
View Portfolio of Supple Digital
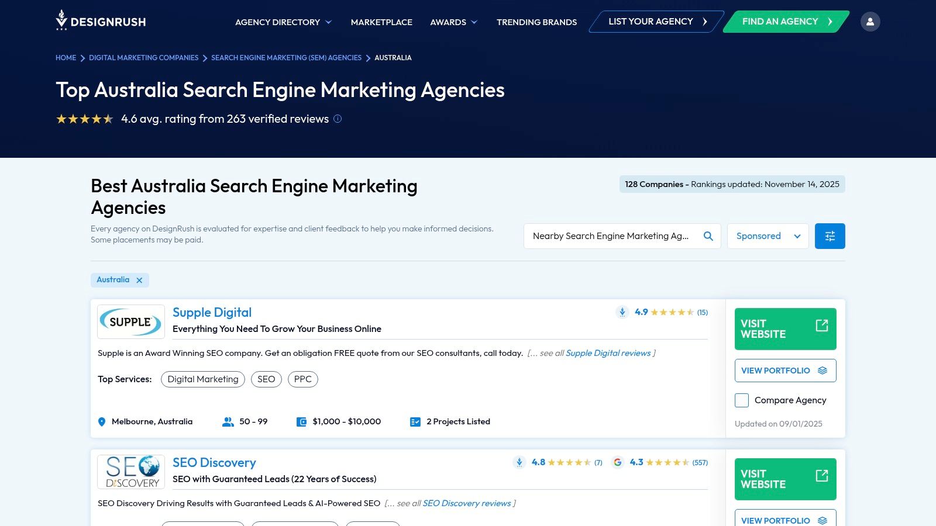[786, 371]
